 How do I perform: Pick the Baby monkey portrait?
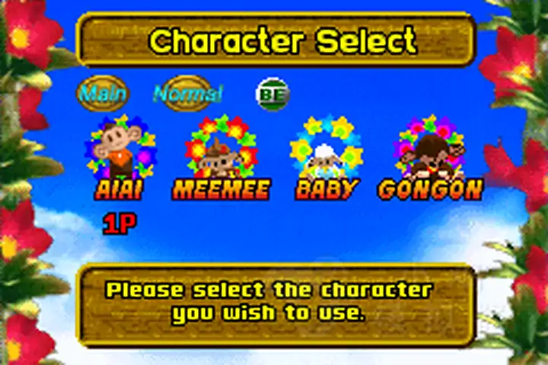pos(326,148)
